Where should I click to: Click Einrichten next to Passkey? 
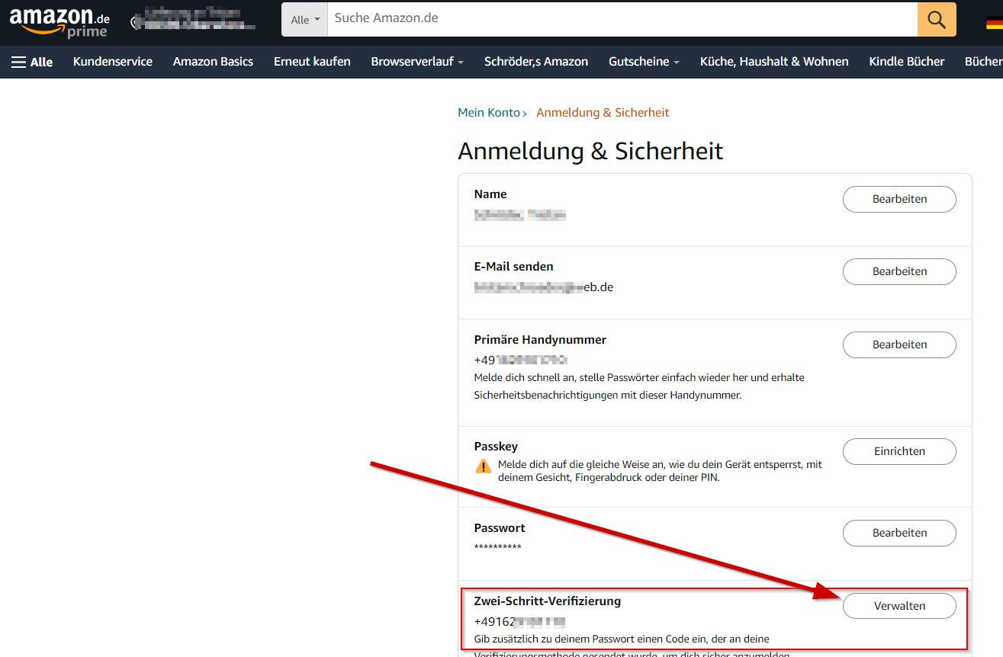tap(899, 451)
